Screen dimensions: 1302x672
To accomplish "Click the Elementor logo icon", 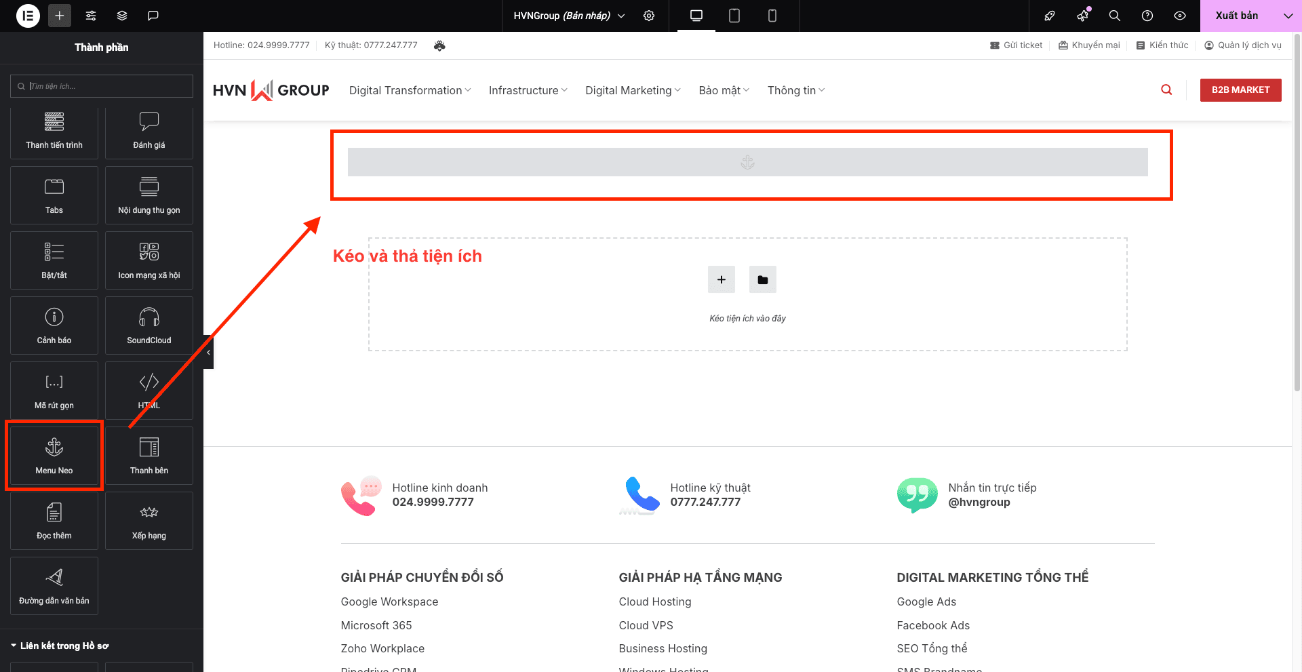I will coord(28,16).
